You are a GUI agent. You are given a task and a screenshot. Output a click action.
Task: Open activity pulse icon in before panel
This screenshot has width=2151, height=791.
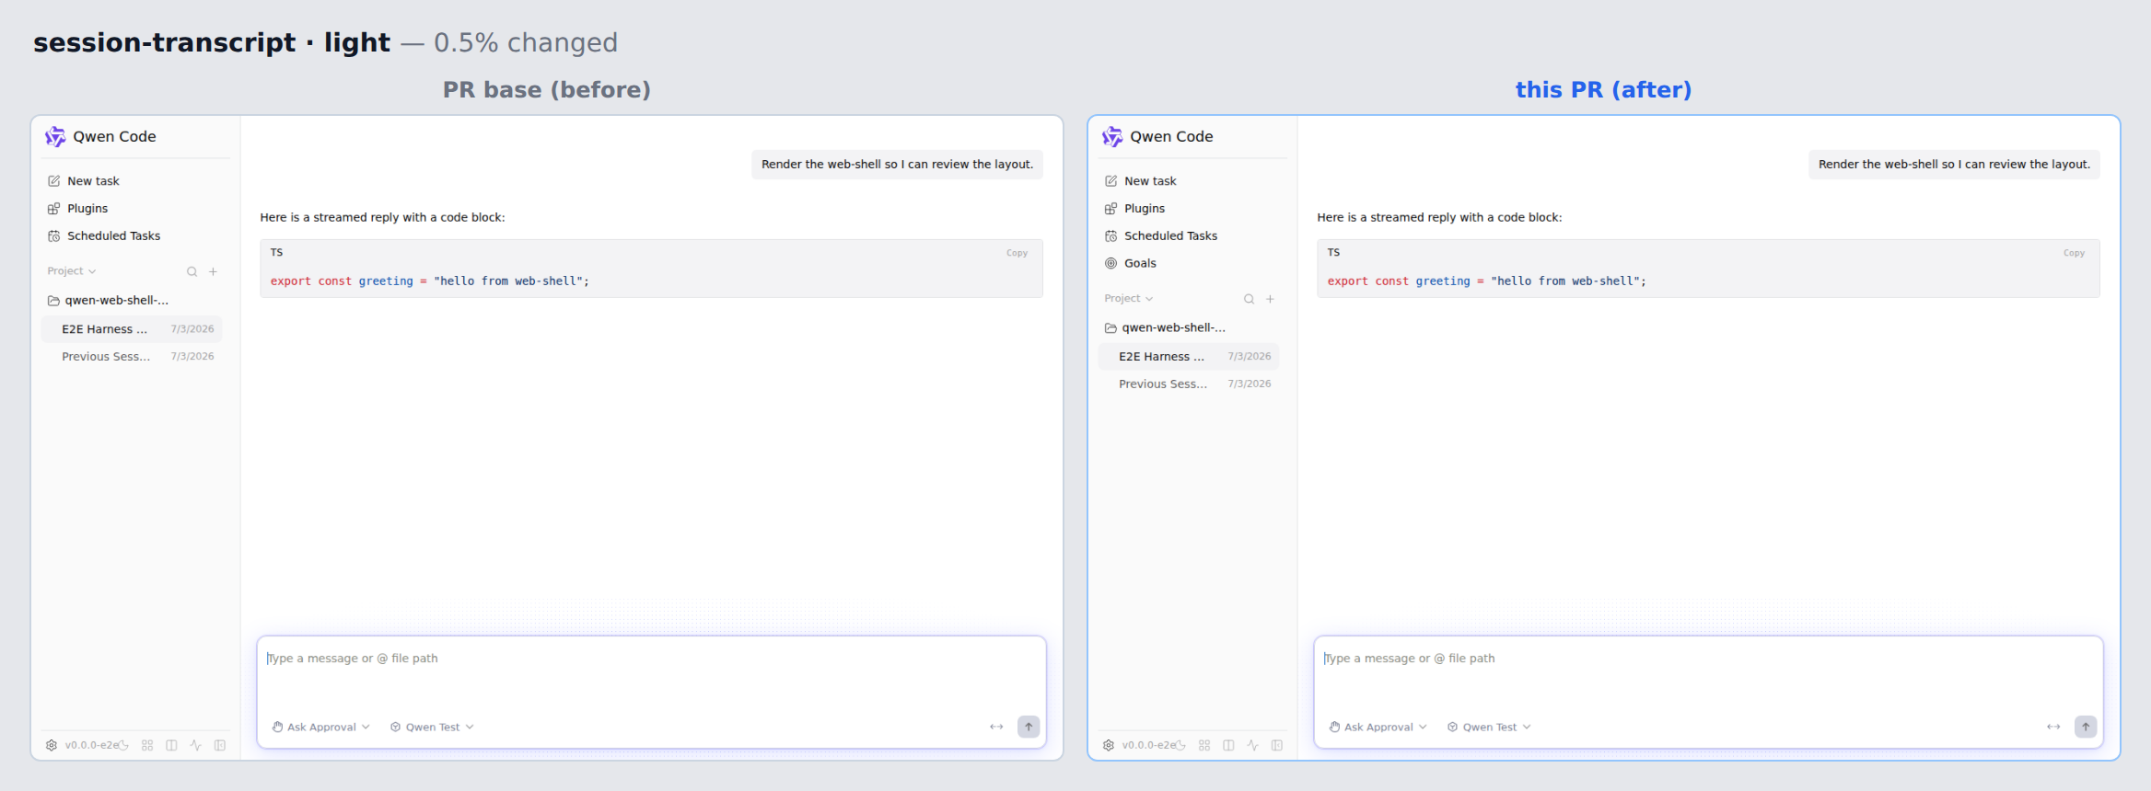point(195,745)
